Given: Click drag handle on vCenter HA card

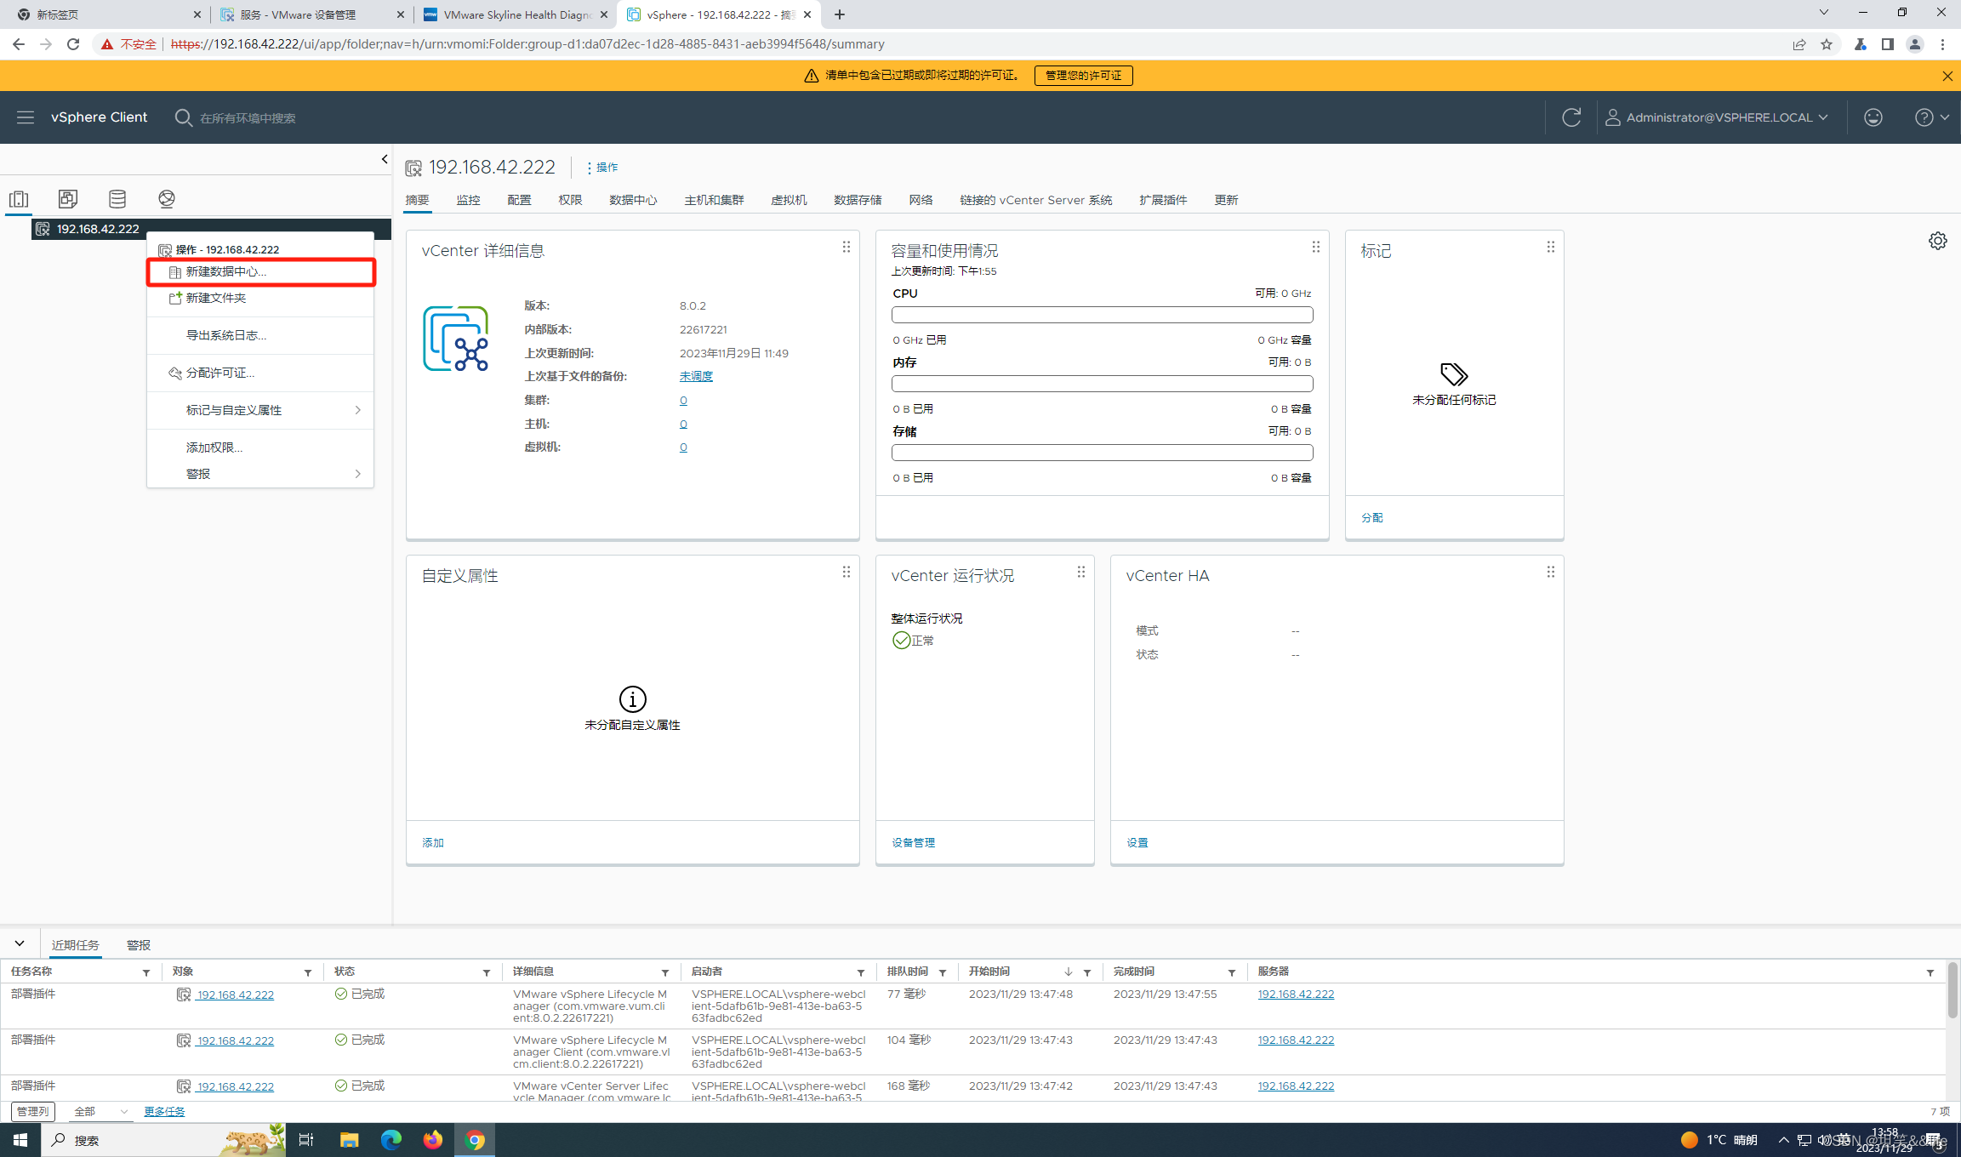Looking at the screenshot, I should click(x=1550, y=572).
